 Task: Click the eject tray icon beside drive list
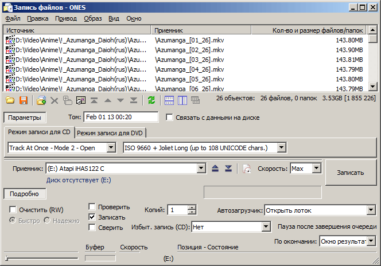[x=215, y=168]
